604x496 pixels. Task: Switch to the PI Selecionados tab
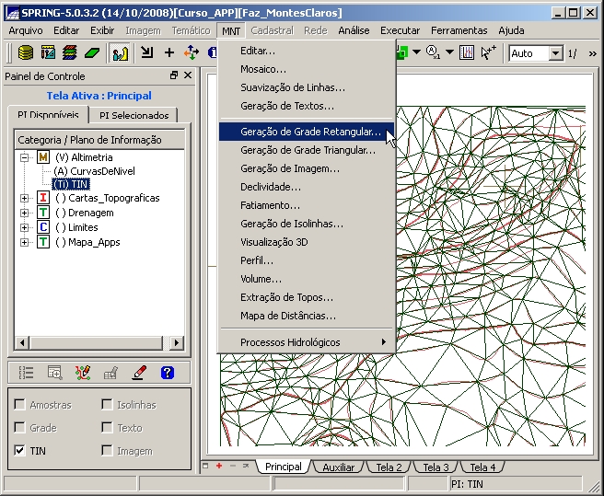(134, 116)
